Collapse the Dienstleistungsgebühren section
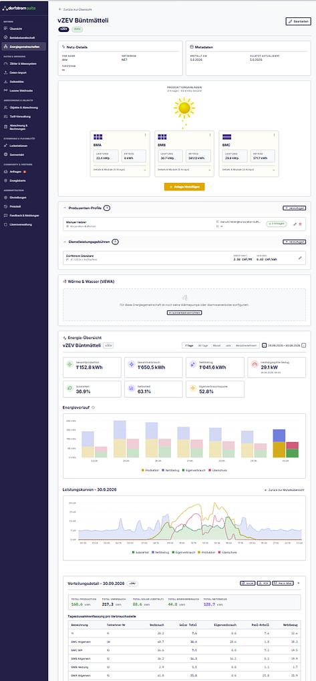This screenshot has width=316, height=681. click(x=65, y=242)
